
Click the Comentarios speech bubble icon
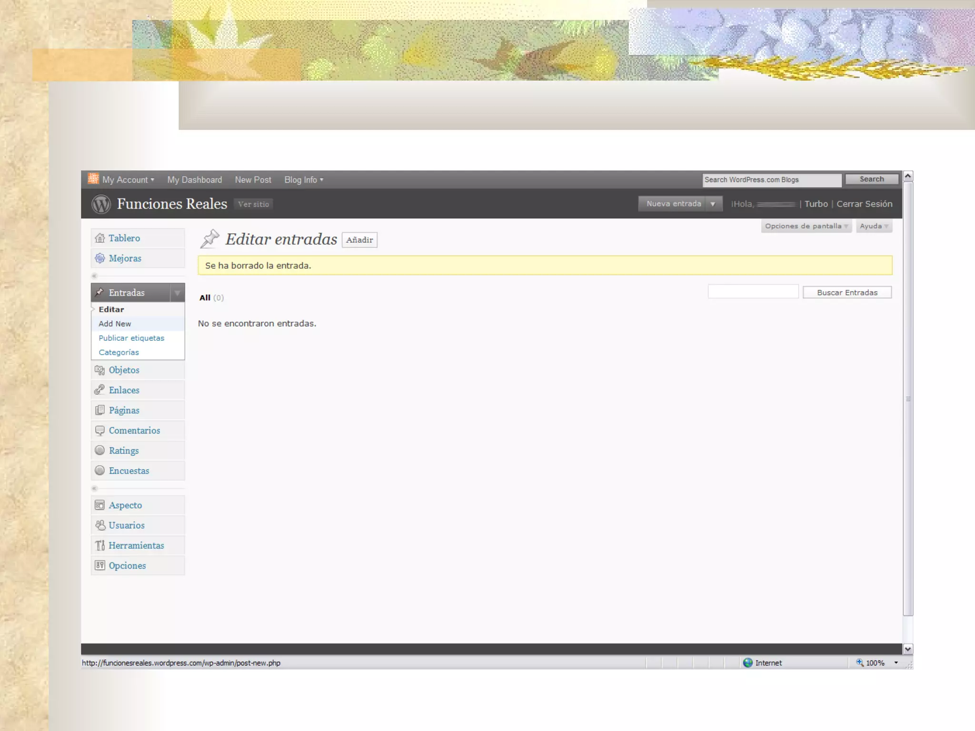[99, 431]
